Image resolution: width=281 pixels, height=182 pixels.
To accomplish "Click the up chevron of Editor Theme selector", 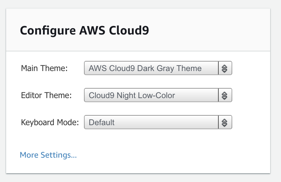I will click(224, 94).
